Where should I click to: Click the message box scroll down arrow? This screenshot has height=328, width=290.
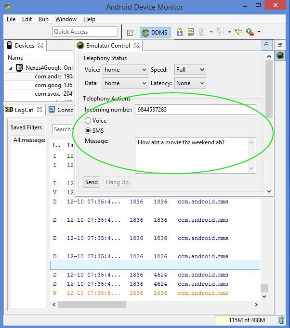[251, 169]
